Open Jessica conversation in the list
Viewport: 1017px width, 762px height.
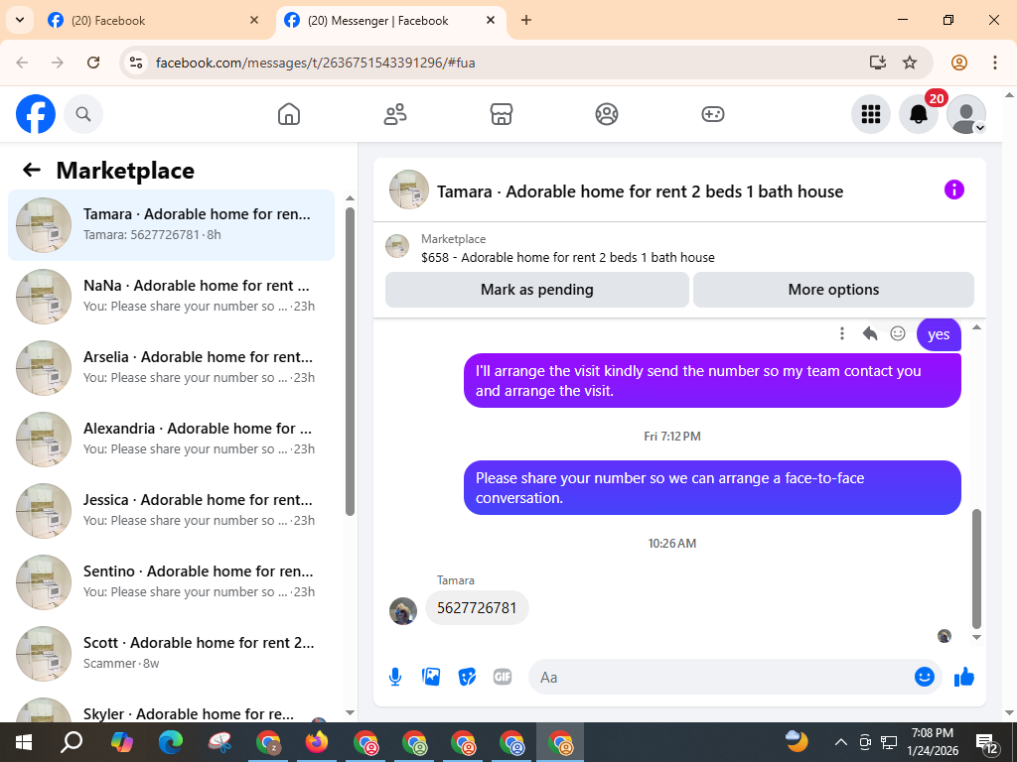171,511
